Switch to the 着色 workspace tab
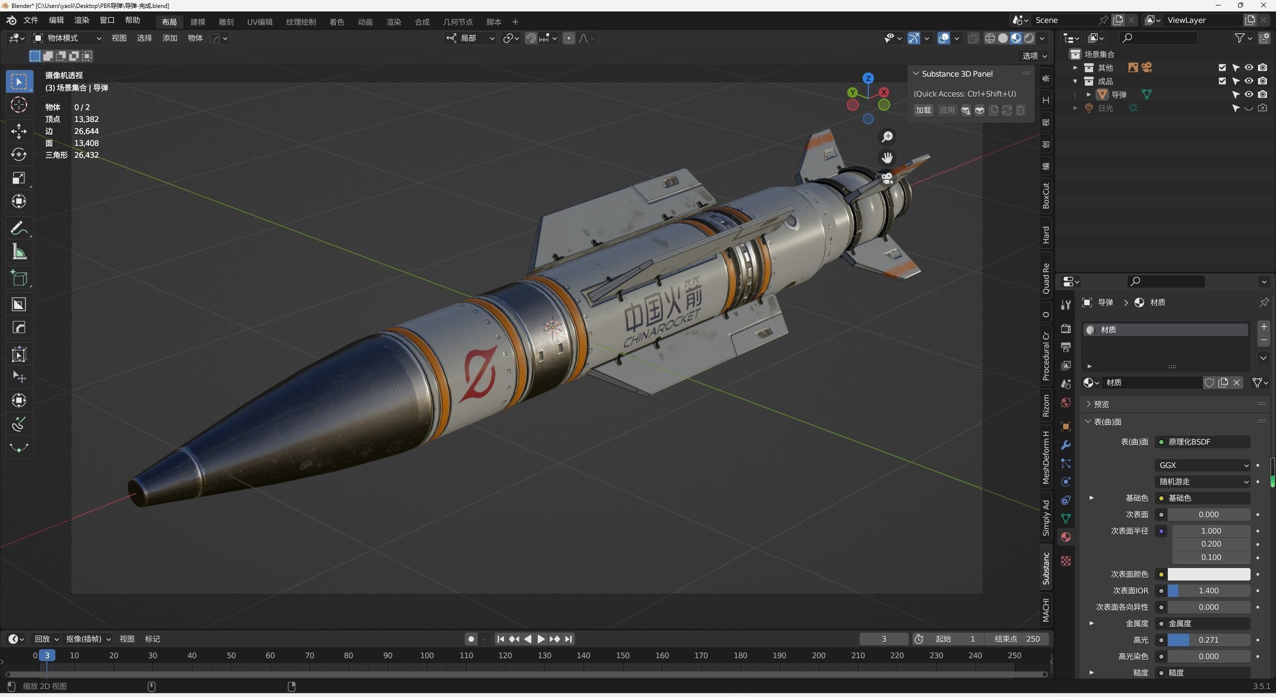This screenshot has height=697, width=1276. [337, 22]
